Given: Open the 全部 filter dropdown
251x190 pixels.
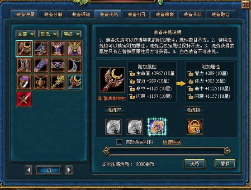Looking at the screenshot, I should click(26, 34).
